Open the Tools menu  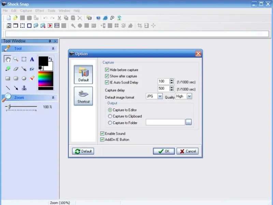[52, 11]
